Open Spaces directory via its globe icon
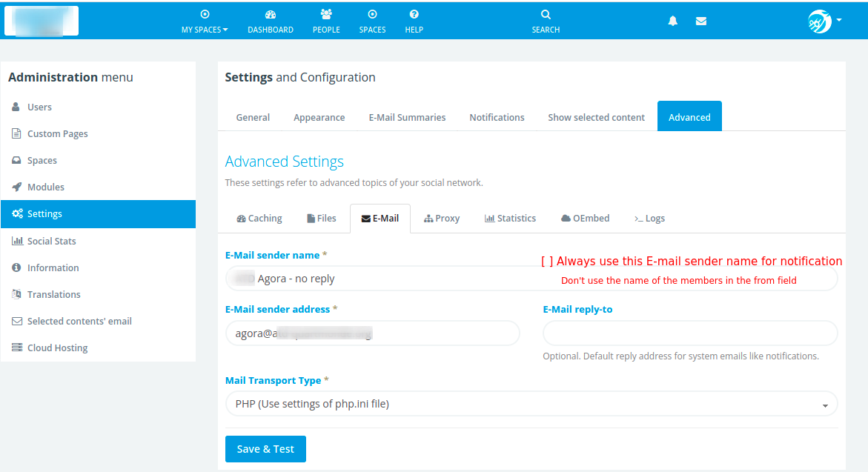Screen dimensions: 868x472 [x=372, y=20]
